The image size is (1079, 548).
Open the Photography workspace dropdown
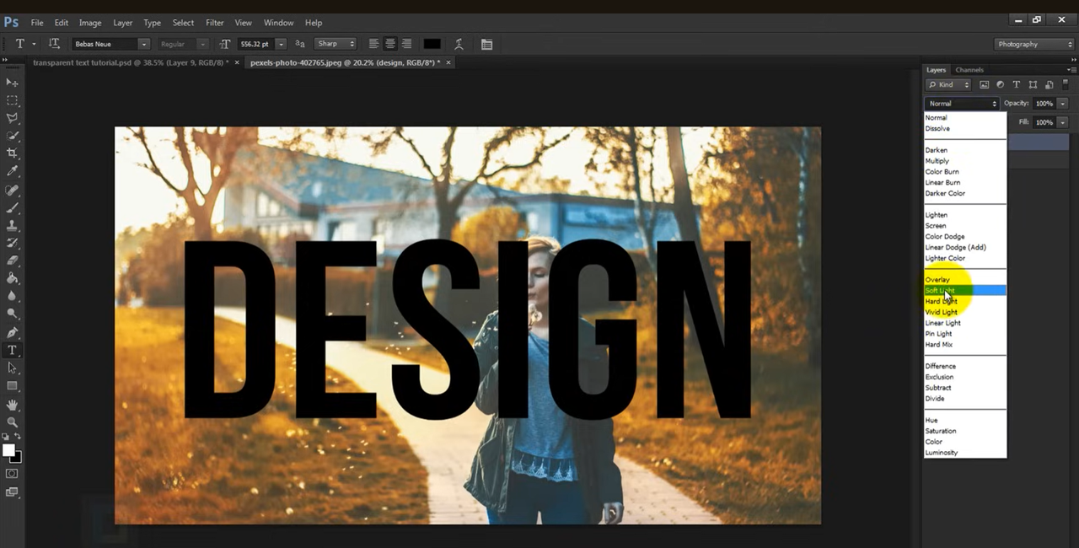pyautogui.click(x=1034, y=44)
